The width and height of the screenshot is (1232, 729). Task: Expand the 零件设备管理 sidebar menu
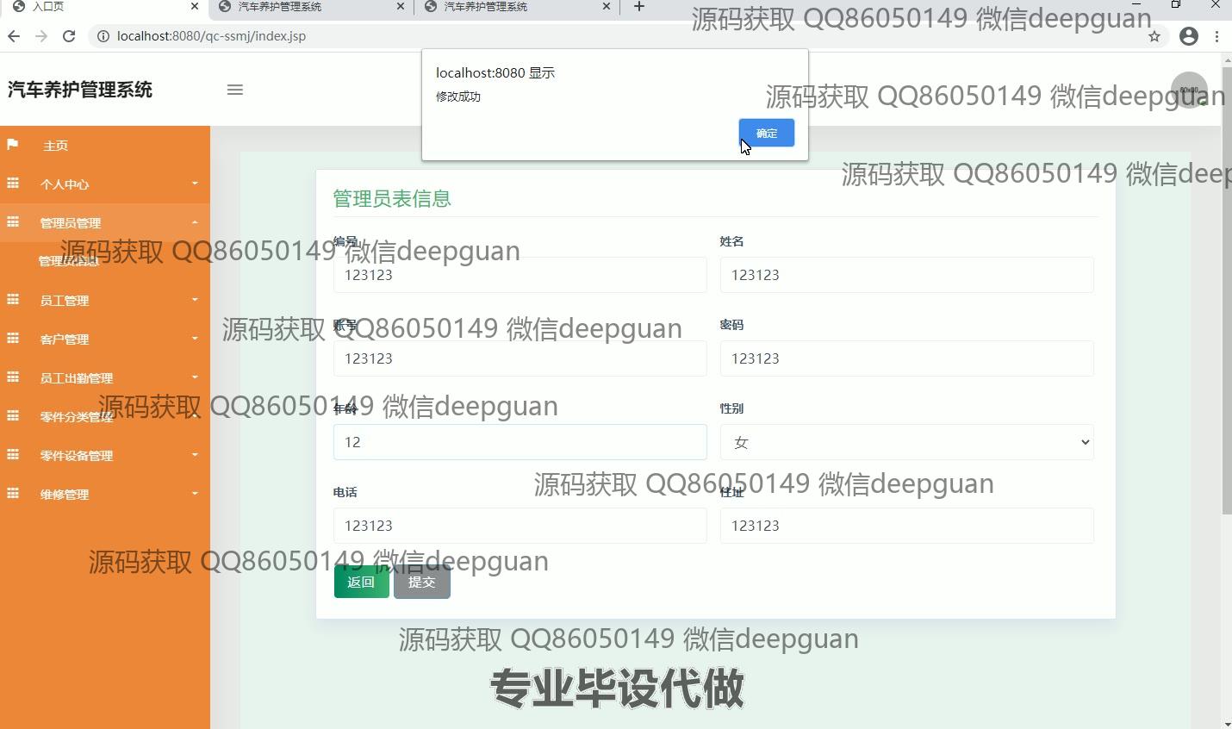tap(105, 455)
